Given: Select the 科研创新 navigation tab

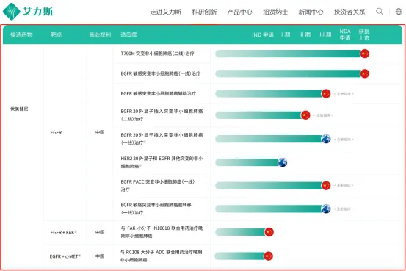Looking at the screenshot, I should tap(204, 12).
